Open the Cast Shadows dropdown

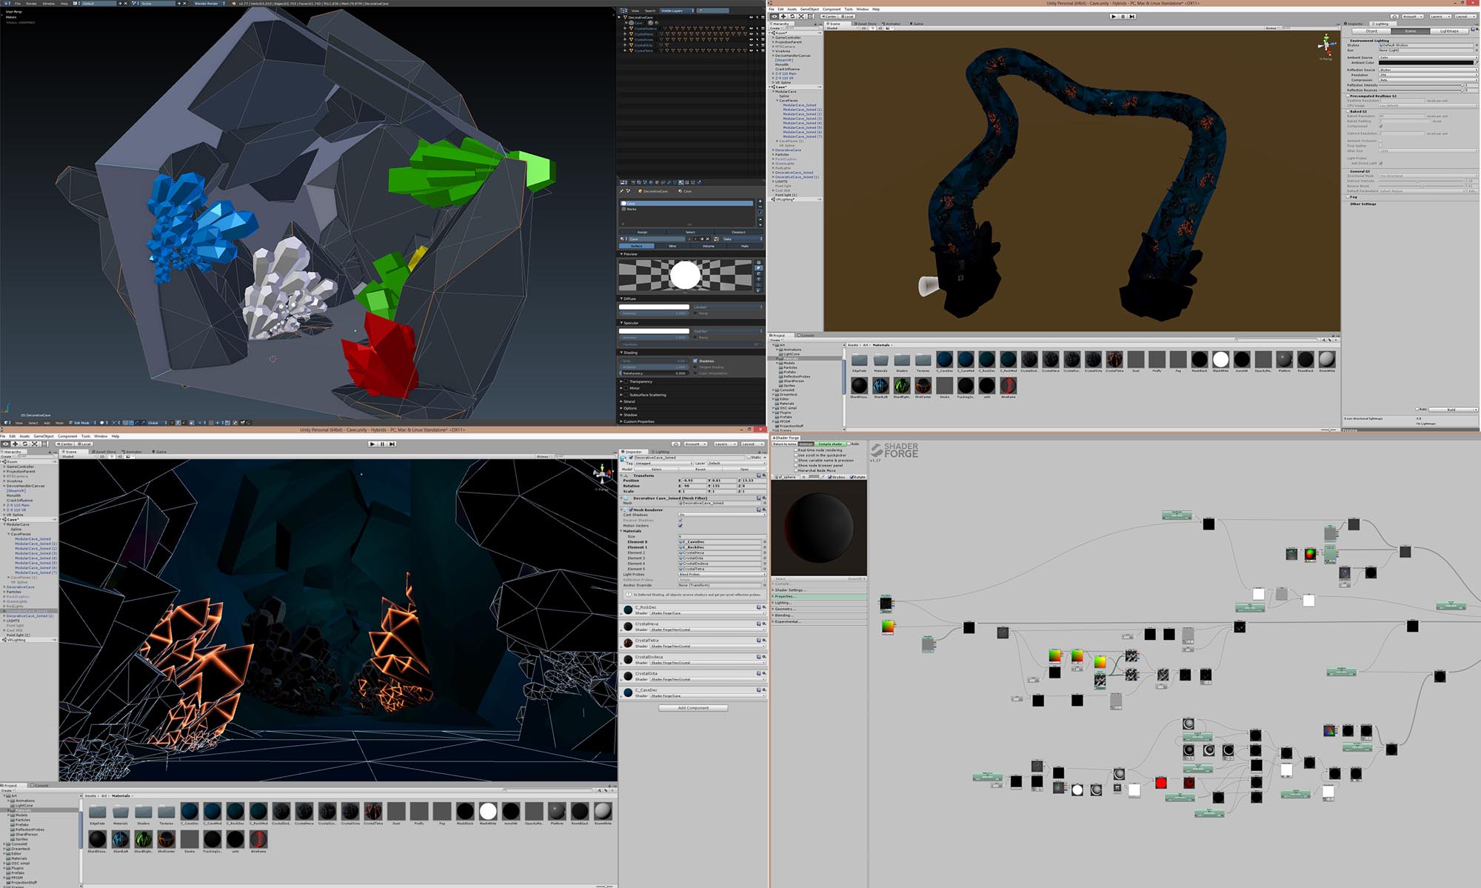[x=721, y=515]
